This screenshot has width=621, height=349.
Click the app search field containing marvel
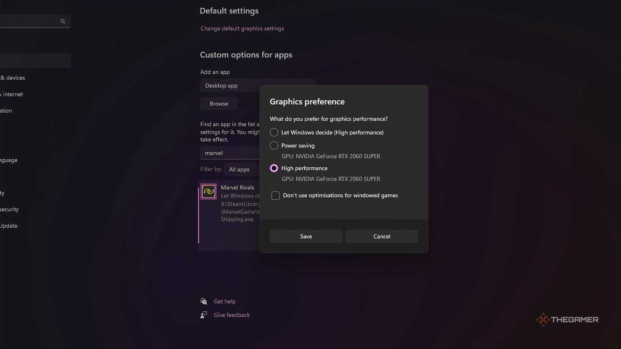tap(230, 153)
